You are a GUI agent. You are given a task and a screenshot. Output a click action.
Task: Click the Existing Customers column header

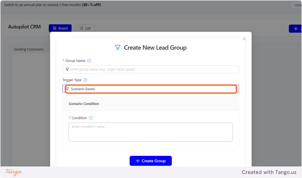point(29,49)
